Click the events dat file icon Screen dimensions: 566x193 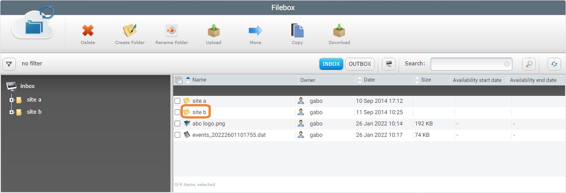(x=187, y=135)
